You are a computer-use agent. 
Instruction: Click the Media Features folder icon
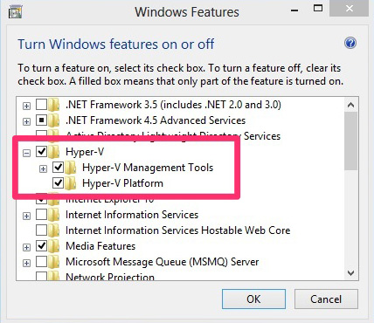(x=54, y=246)
